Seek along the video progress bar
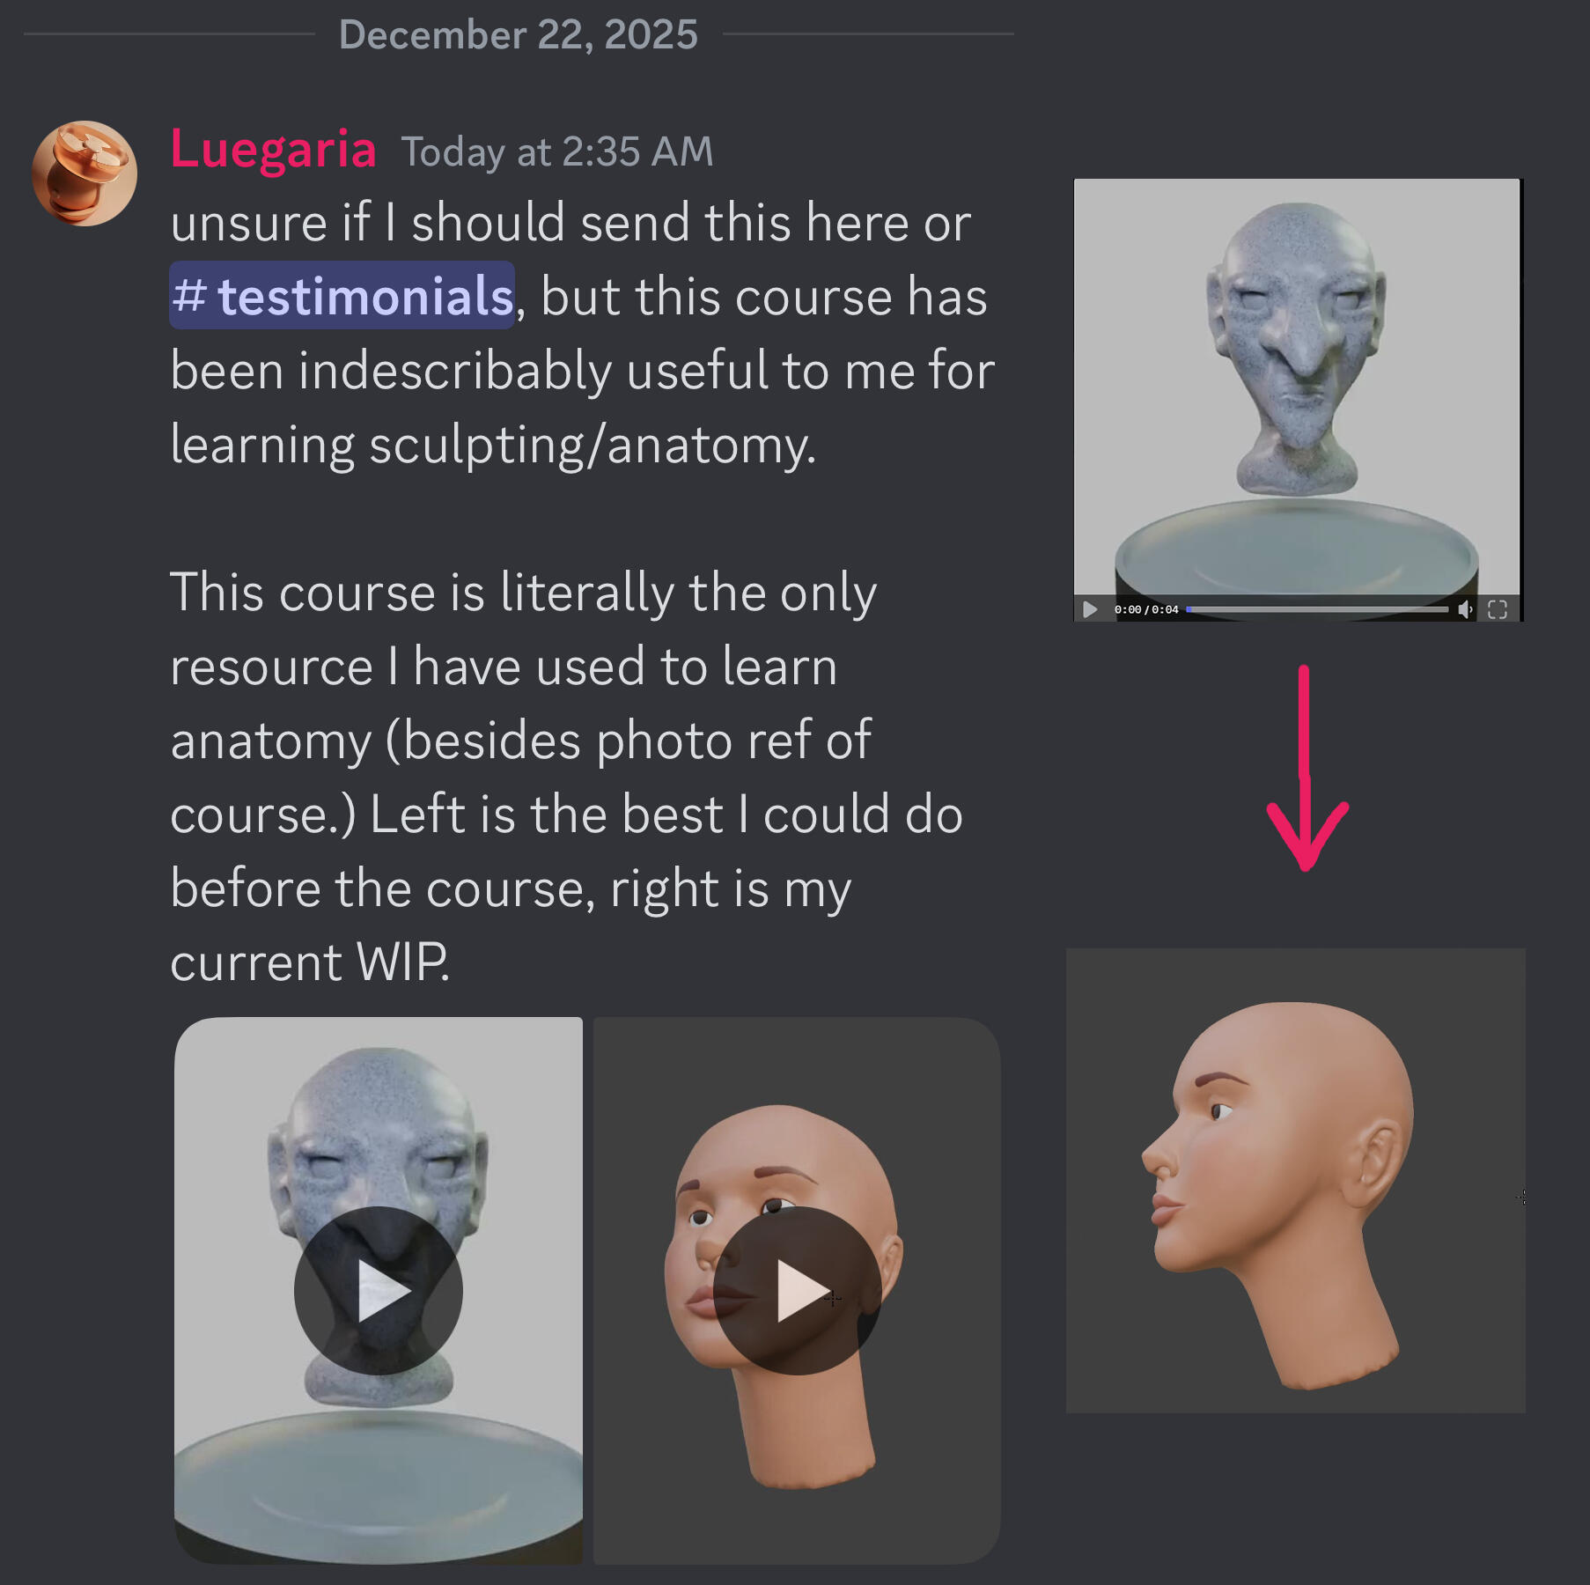 1317,609
